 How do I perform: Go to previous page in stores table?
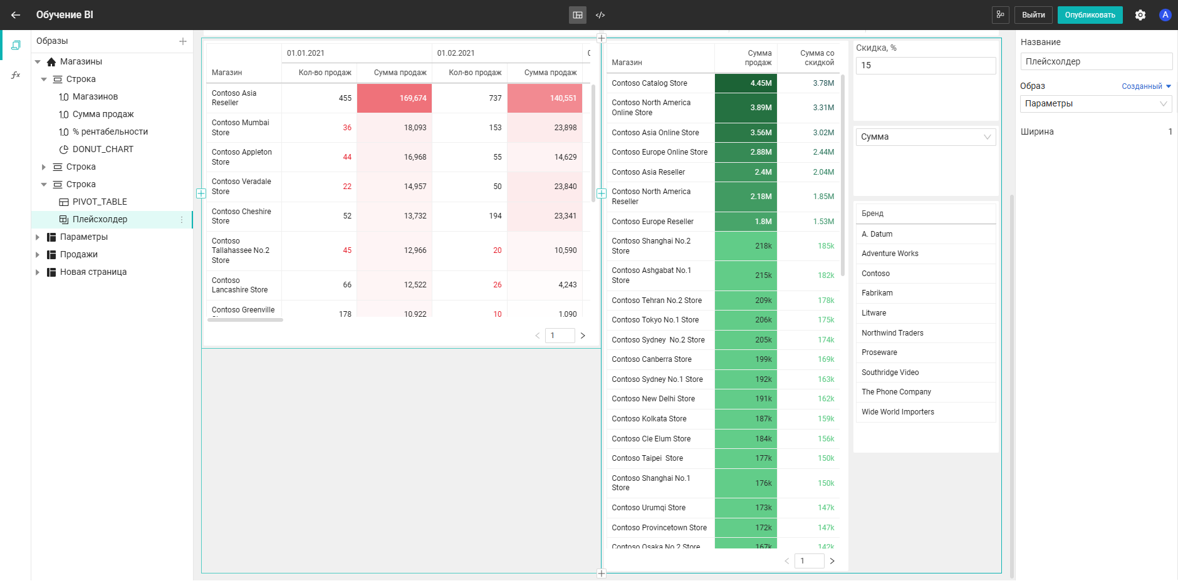(x=786, y=561)
